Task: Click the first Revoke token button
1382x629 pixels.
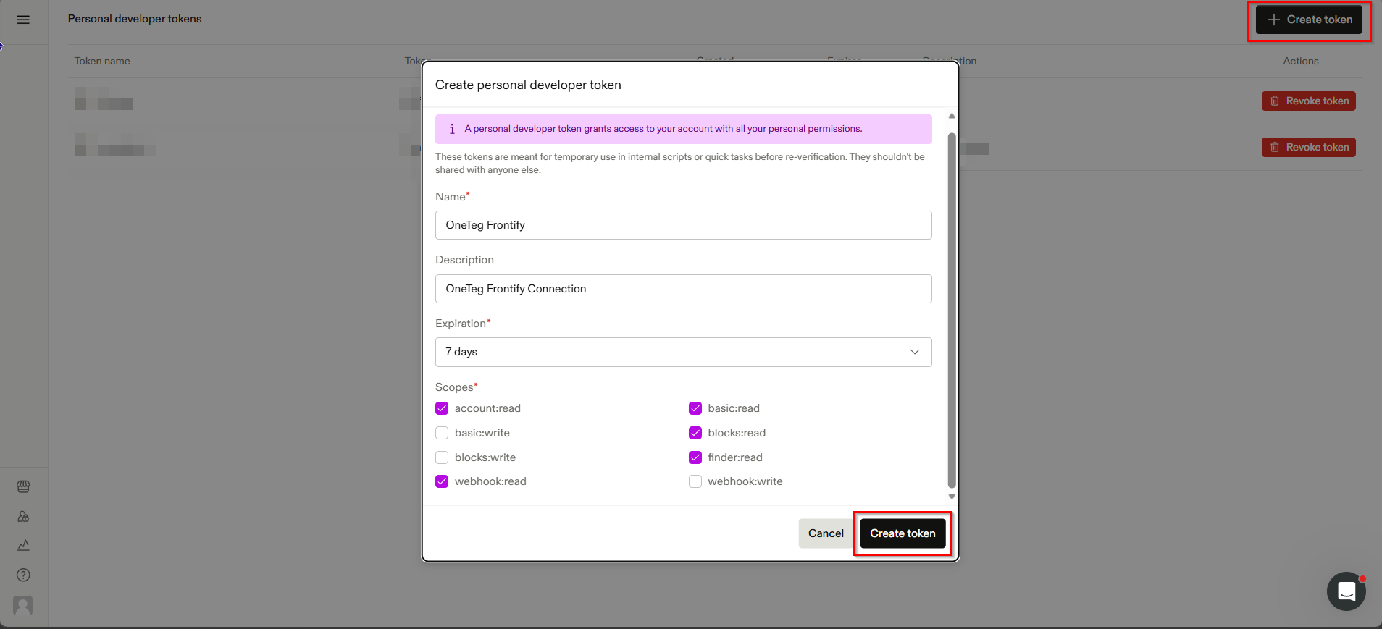Action: click(x=1309, y=101)
